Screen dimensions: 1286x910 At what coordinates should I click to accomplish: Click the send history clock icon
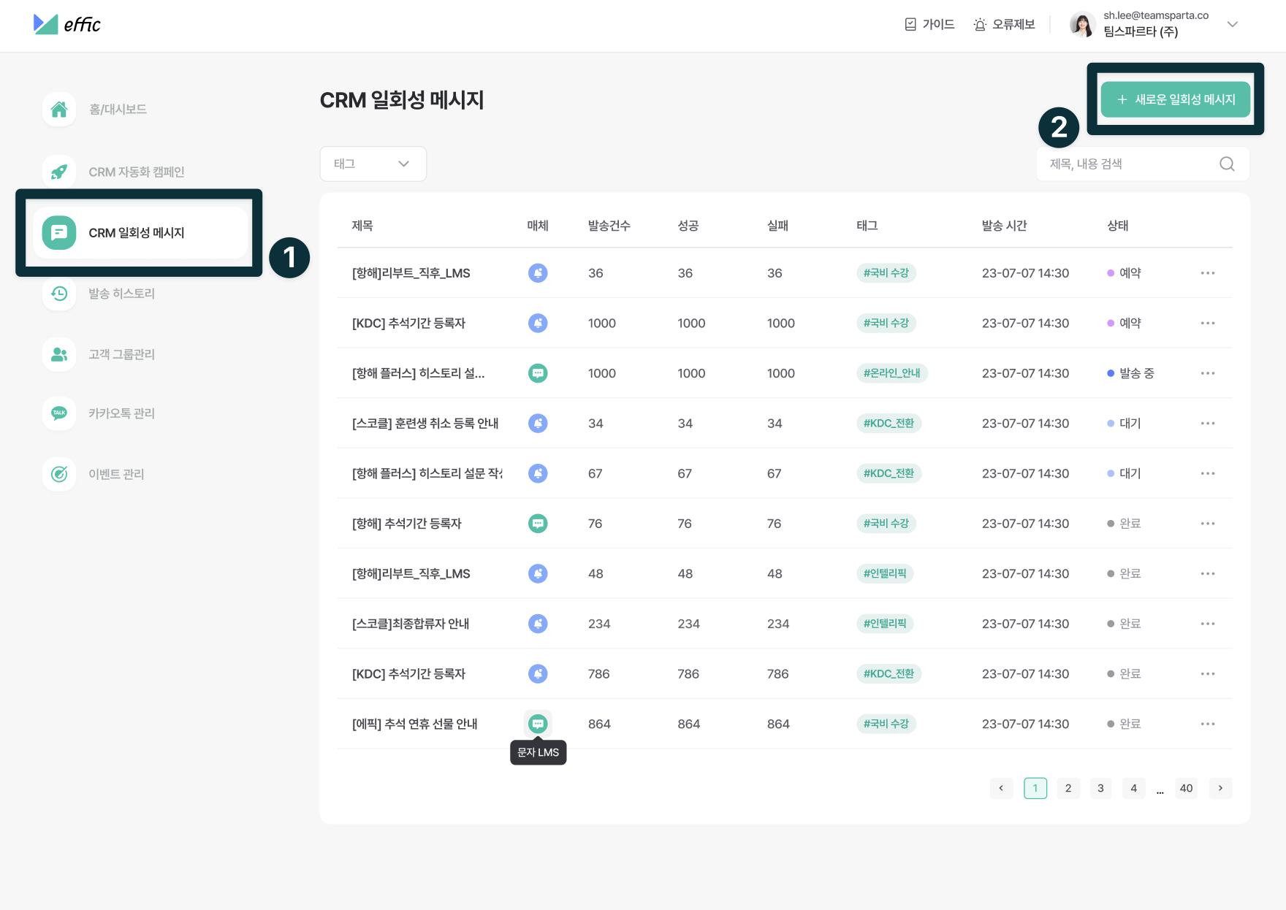tap(59, 294)
